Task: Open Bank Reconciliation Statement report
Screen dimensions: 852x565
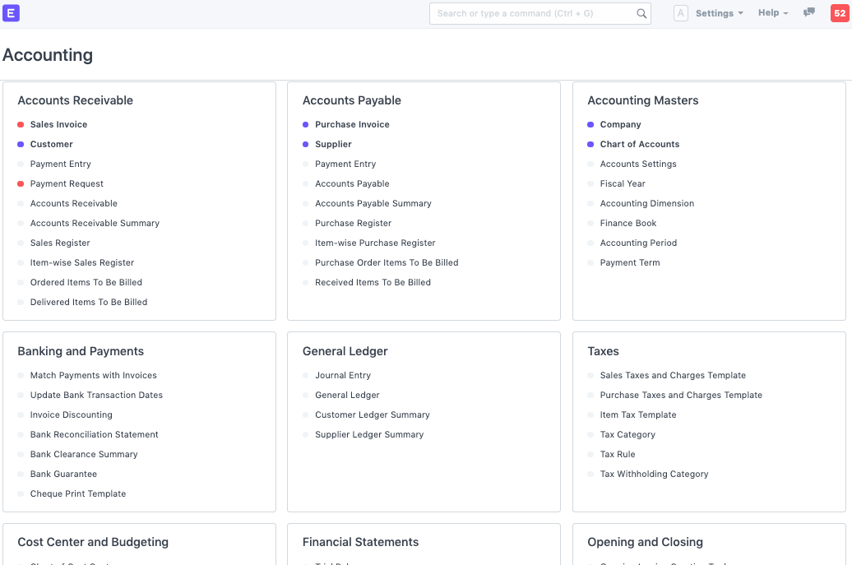Action: point(94,435)
